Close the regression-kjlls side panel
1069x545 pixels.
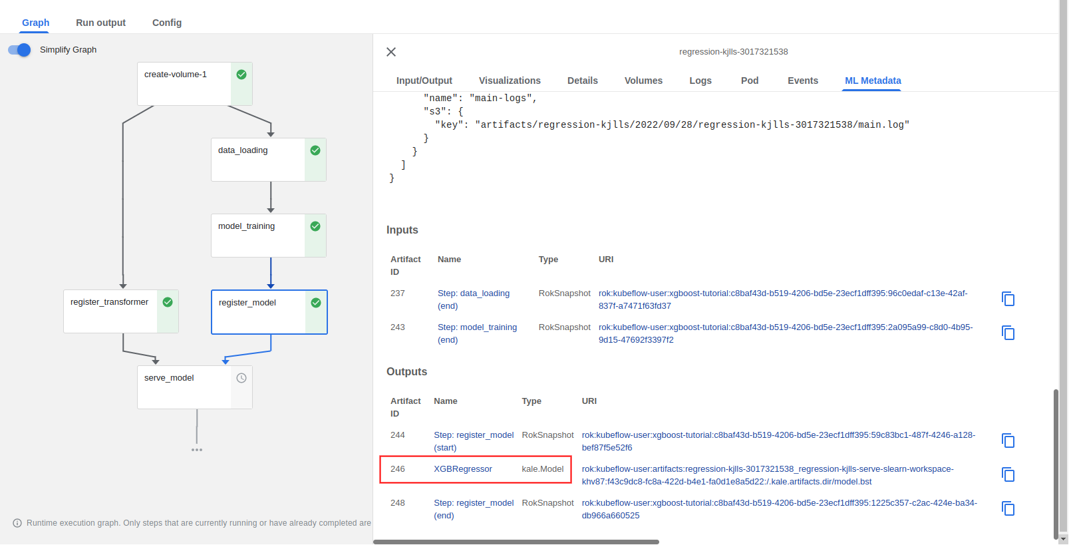click(x=391, y=52)
